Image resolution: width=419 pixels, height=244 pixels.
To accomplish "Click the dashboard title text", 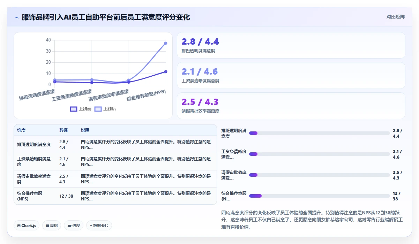I will pyautogui.click(x=106, y=17).
